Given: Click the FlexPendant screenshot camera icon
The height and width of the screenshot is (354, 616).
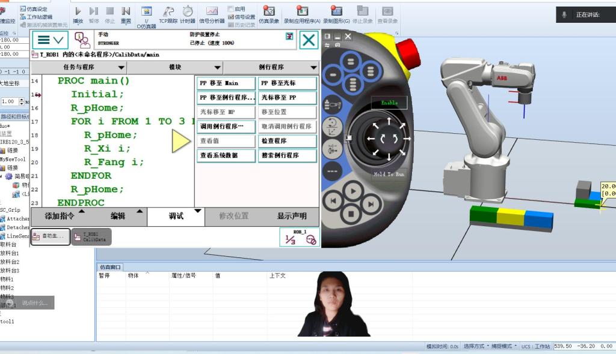Looking at the screenshot, I should pos(337,45).
